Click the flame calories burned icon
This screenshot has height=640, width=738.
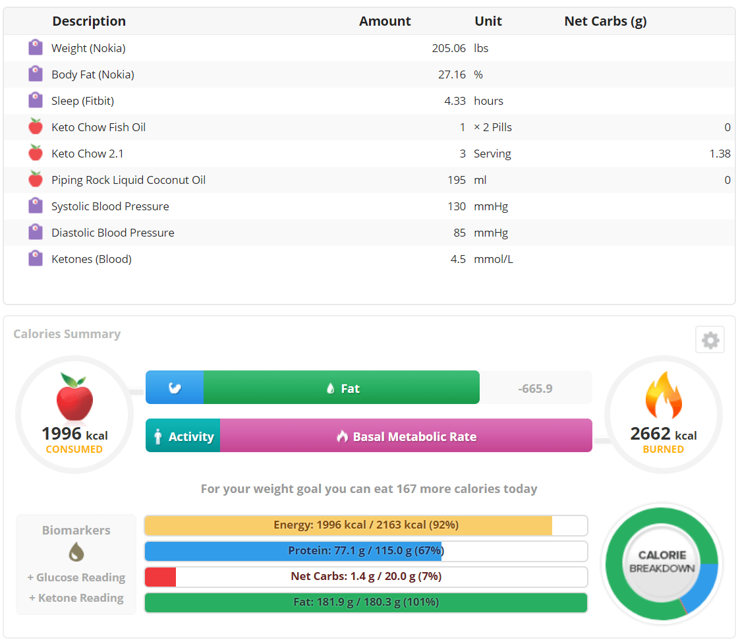click(x=663, y=395)
